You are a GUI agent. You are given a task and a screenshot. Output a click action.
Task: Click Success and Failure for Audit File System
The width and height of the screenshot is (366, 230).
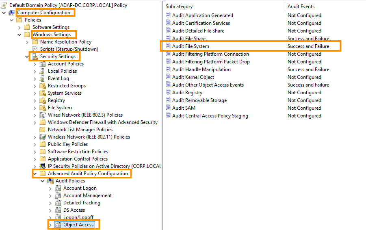pos(308,46)
